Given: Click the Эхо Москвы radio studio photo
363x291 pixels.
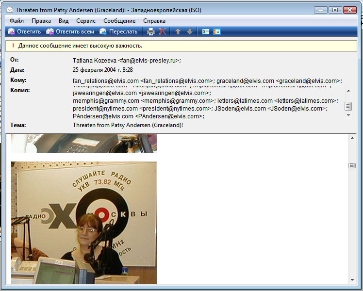Looking at the screenshot, I should coord(84,223).
